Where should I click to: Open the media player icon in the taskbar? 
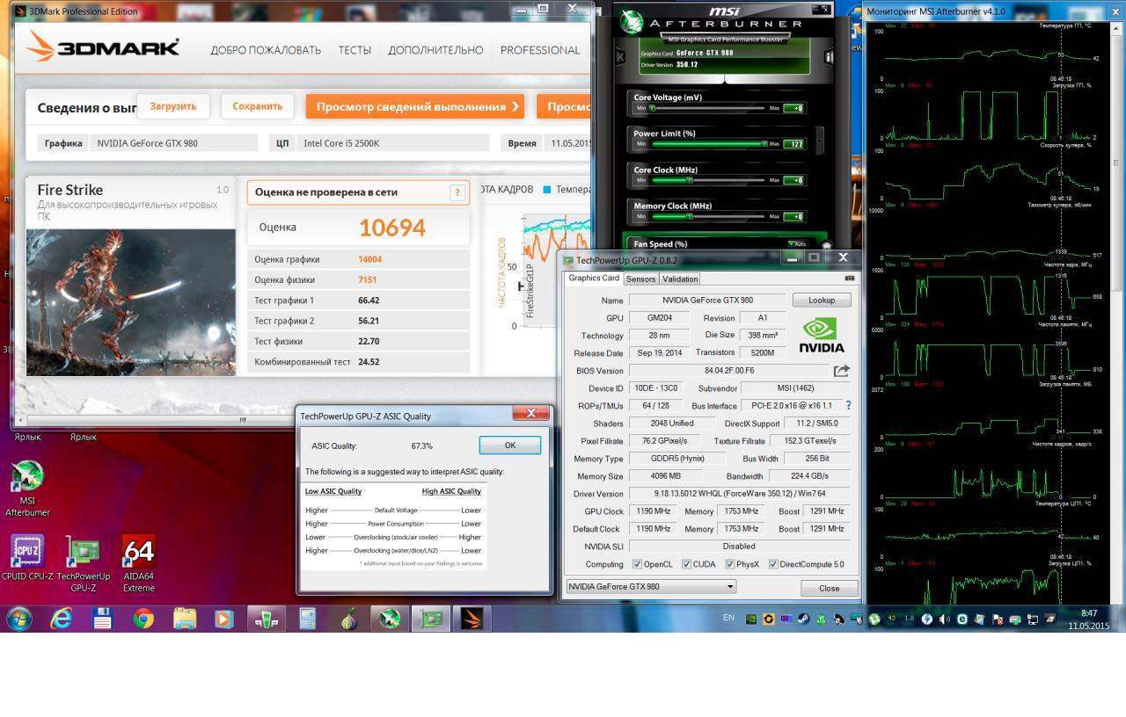(x=223, y=619)
